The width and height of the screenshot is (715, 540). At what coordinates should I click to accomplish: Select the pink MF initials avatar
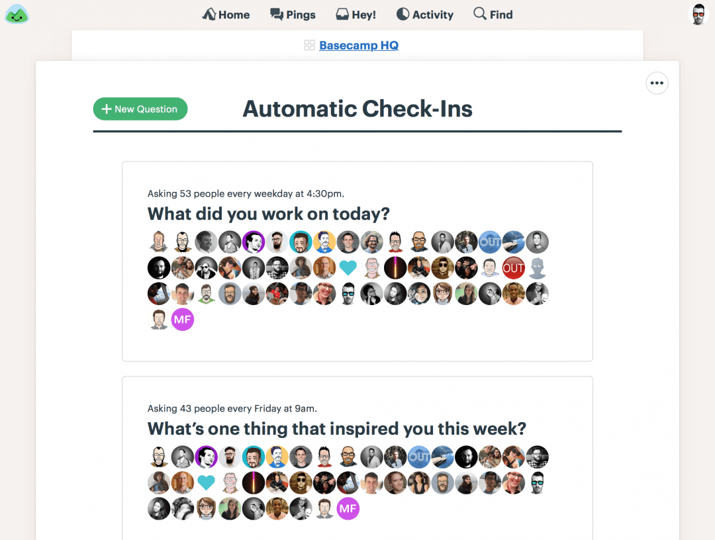tap(183, 319)
